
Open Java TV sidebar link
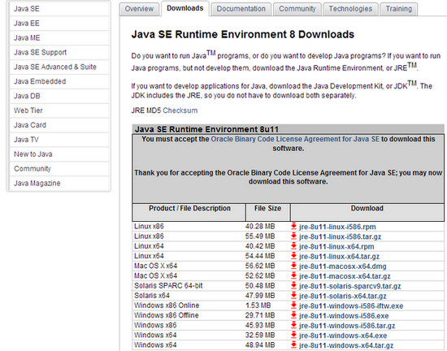point(59,140)
